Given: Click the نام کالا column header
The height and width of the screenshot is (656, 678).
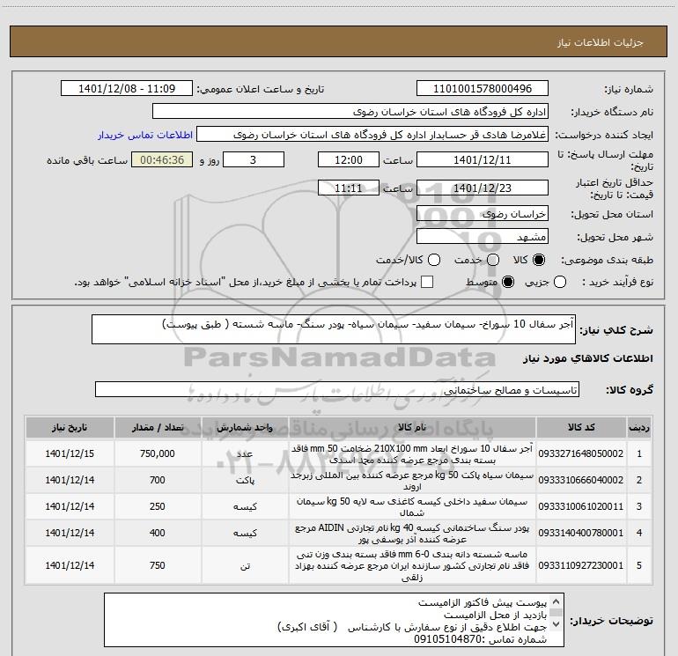Looking at the screenshot, I should pyautogui.click(x=412, y=427).
